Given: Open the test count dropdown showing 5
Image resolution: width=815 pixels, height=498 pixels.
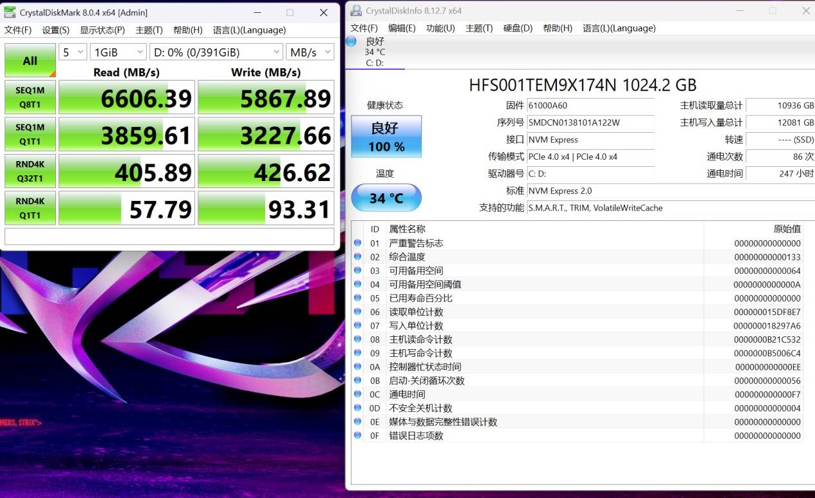Looking at the screenshot, I should tap(73, 52).
